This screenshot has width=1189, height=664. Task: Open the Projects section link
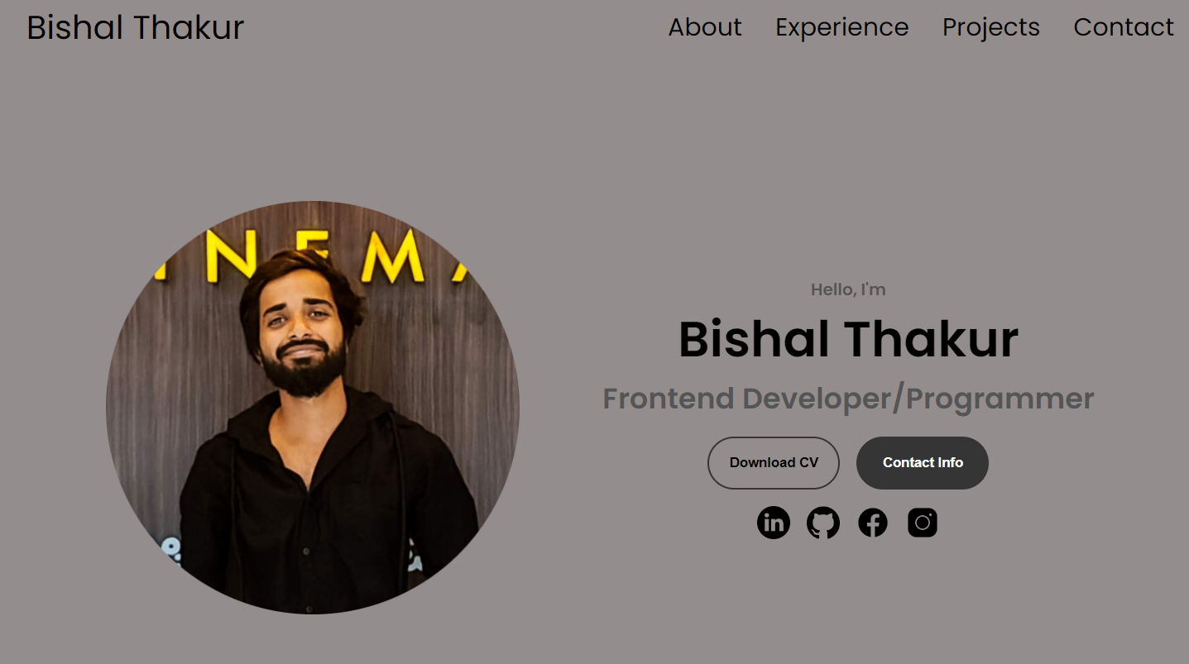pyautogui.click(x=991, y=27)
